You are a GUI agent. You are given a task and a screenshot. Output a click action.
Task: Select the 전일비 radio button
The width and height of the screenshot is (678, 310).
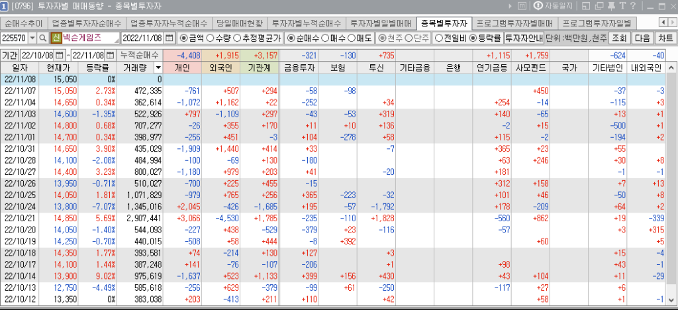(438, 38)
